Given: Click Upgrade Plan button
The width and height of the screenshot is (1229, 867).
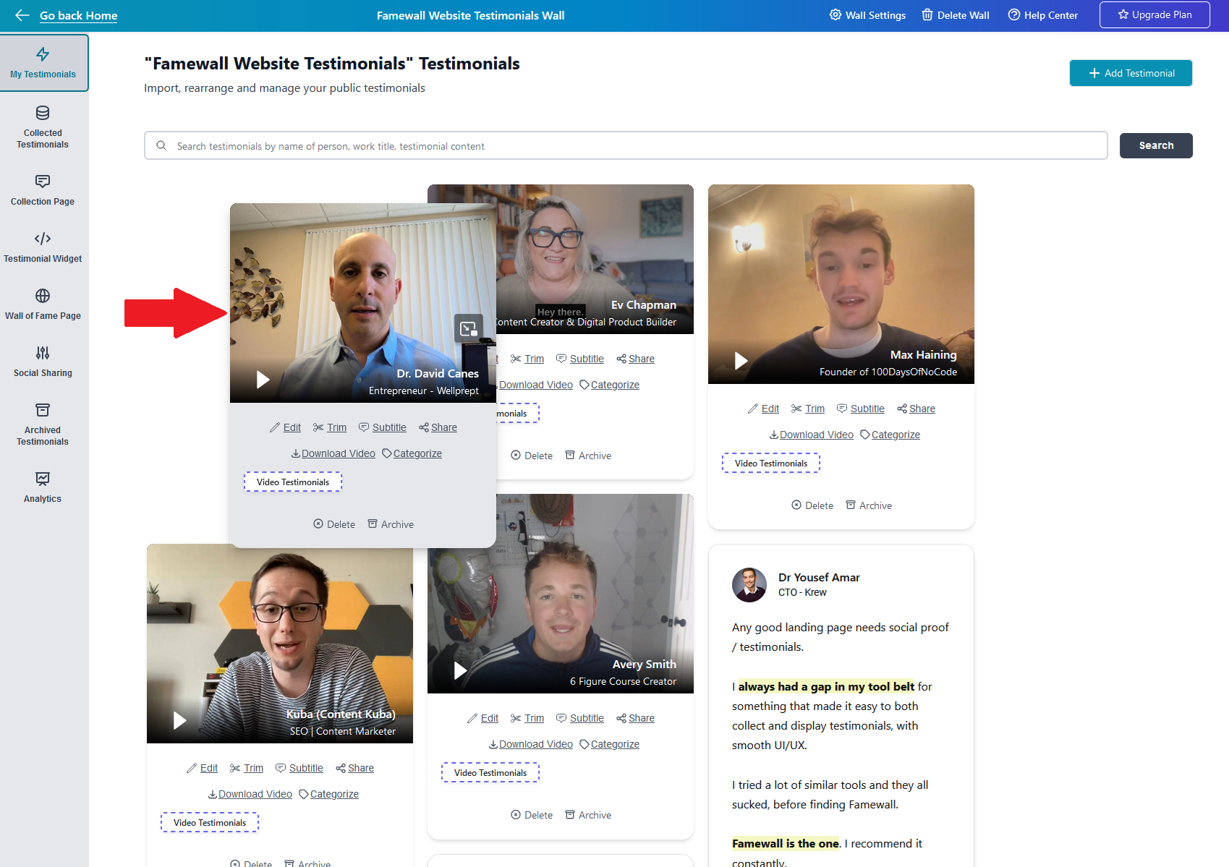Looking at the screenshot, I should [x=1154, y=14].
